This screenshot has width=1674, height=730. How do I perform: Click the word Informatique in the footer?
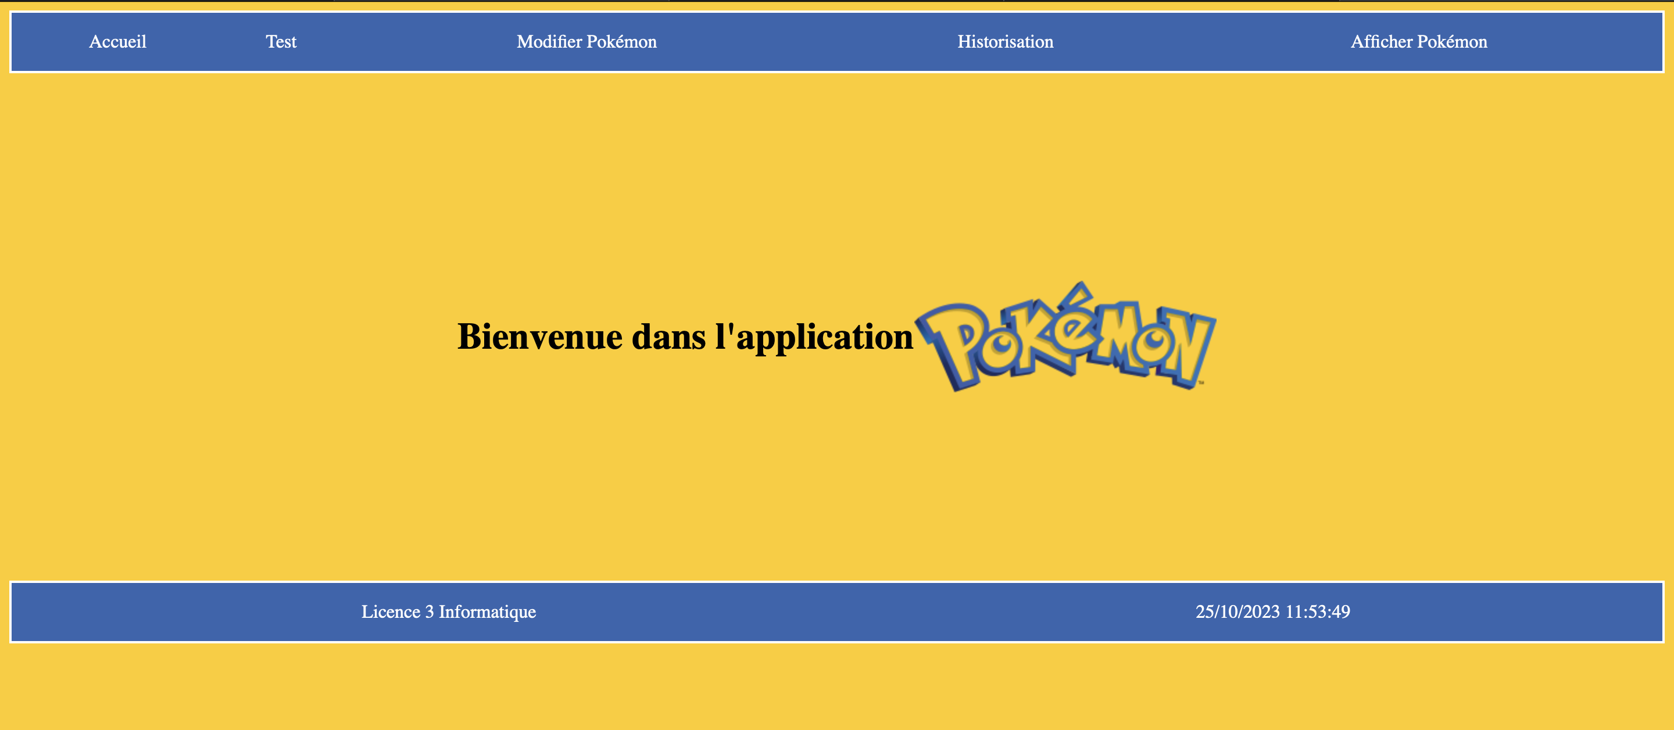tap(488, 611)
